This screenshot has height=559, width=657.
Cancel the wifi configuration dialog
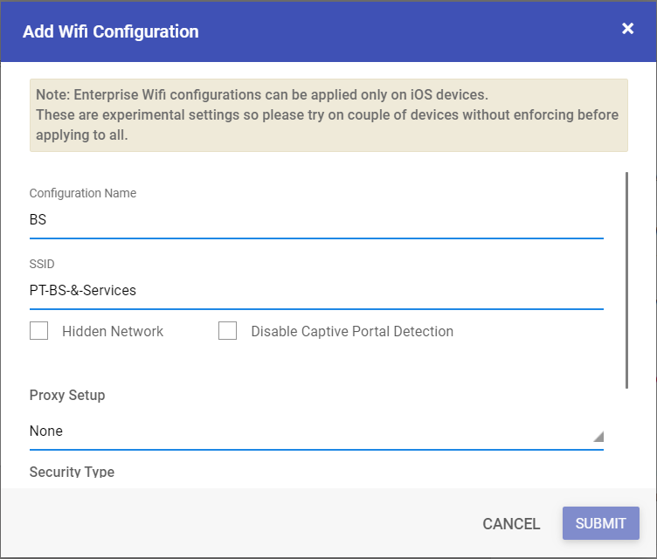(511, 524)
